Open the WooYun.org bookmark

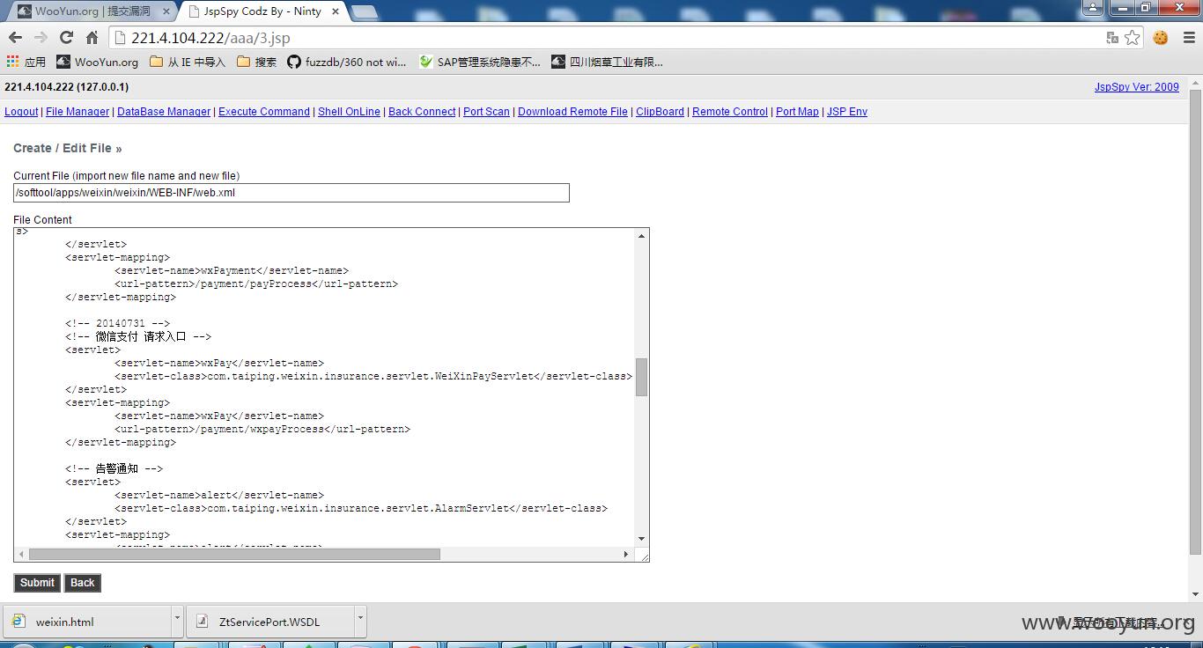pyautogui.click(x=97, y=62)
